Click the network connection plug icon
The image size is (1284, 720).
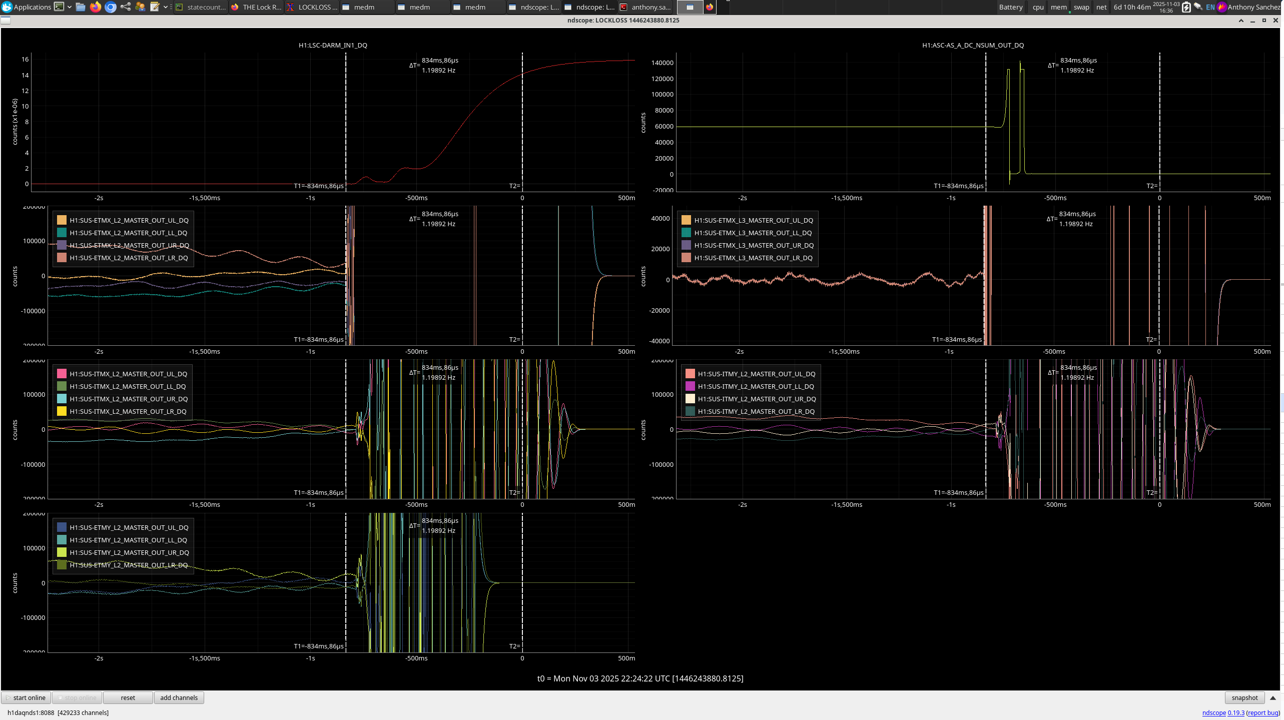[x=1198, y=7]
